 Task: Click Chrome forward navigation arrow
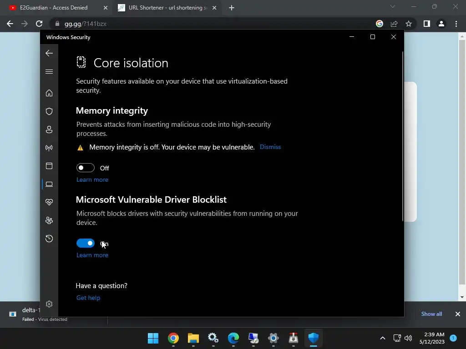click(25, 24)
